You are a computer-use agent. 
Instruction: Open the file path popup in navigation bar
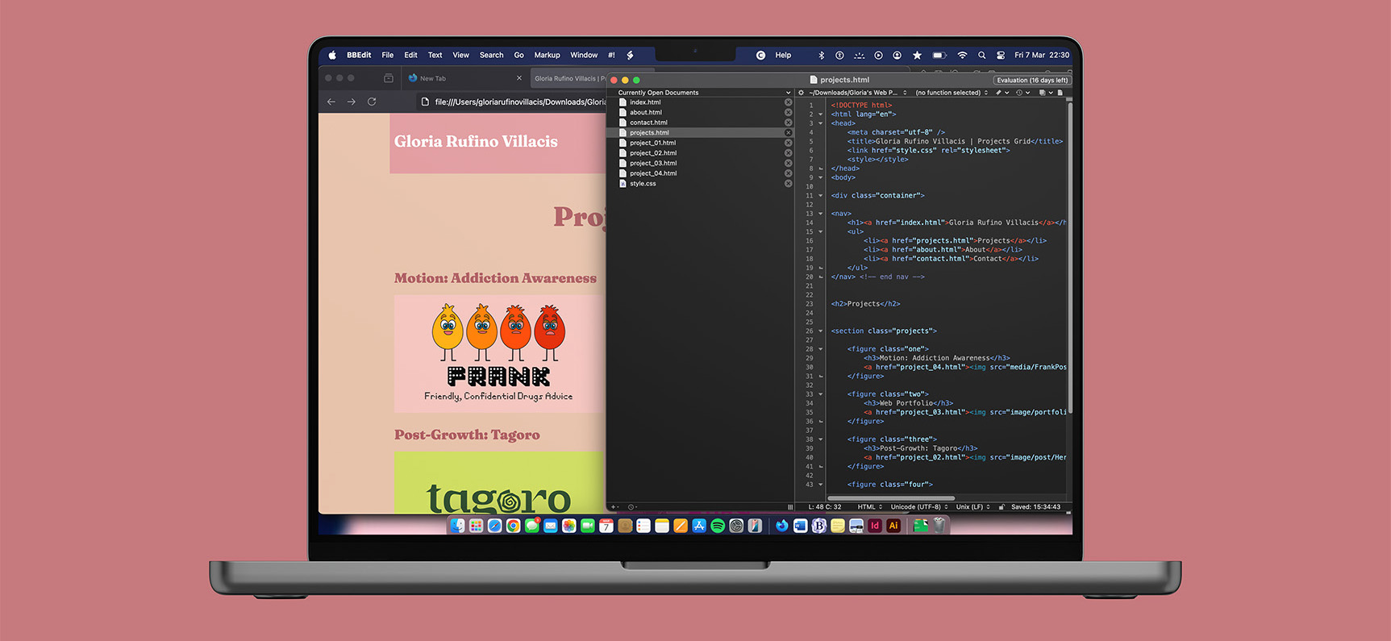(x=858, y=93)
